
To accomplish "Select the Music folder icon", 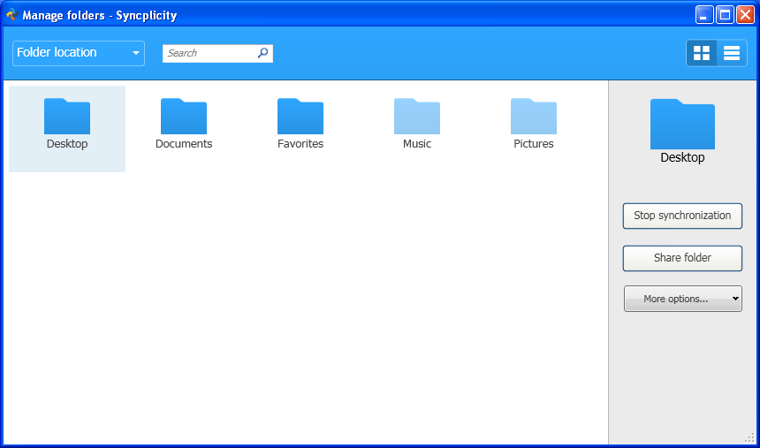I will (x=417, y=117).
